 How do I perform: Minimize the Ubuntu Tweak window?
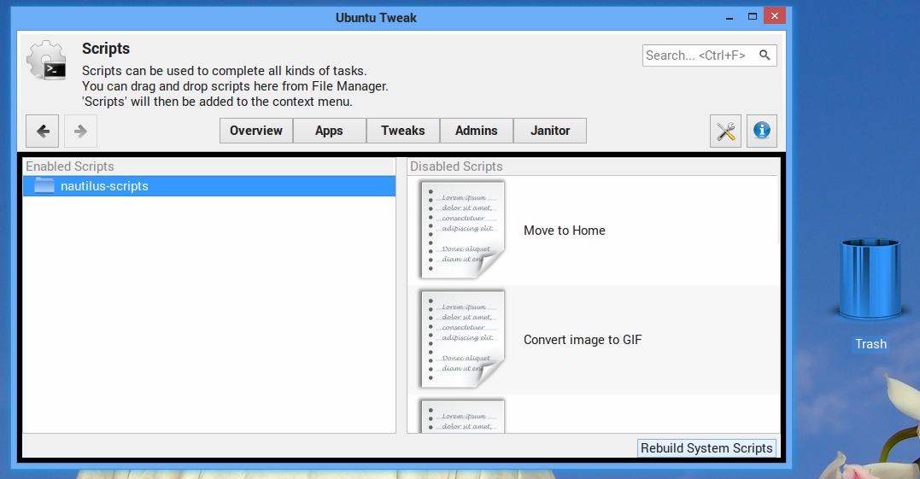[730, 17]
